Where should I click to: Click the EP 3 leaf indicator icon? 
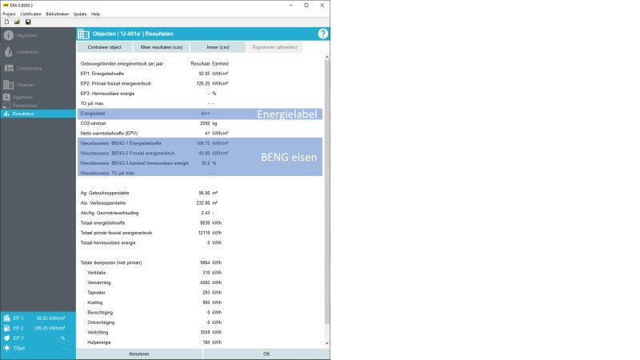pyautogui.click(x=7, y=338)
